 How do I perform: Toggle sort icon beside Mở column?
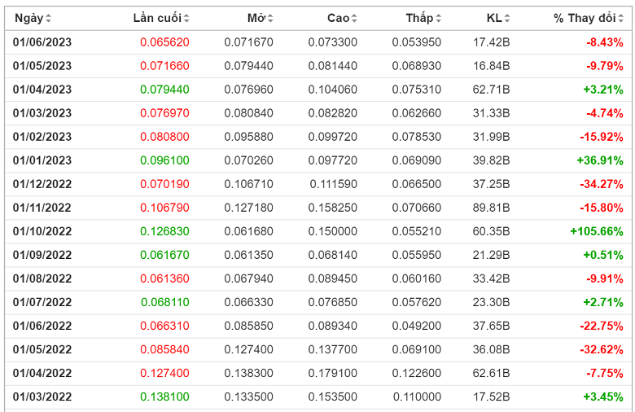[270, 19]
